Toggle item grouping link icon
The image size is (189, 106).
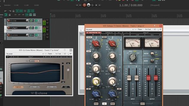pyautogui.click(x=21, y=11)
